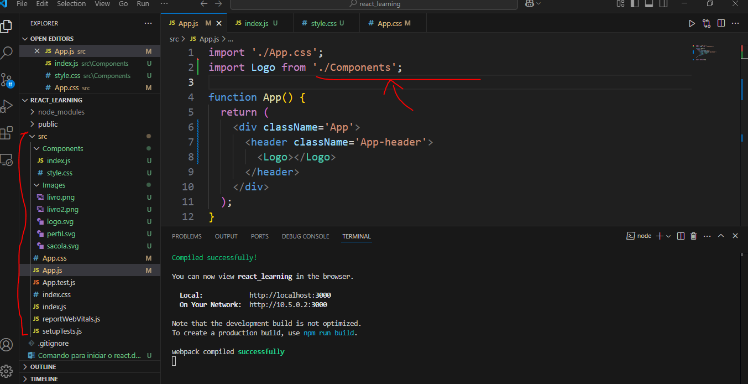Switch to the index.js editor tab

[260, 23]
